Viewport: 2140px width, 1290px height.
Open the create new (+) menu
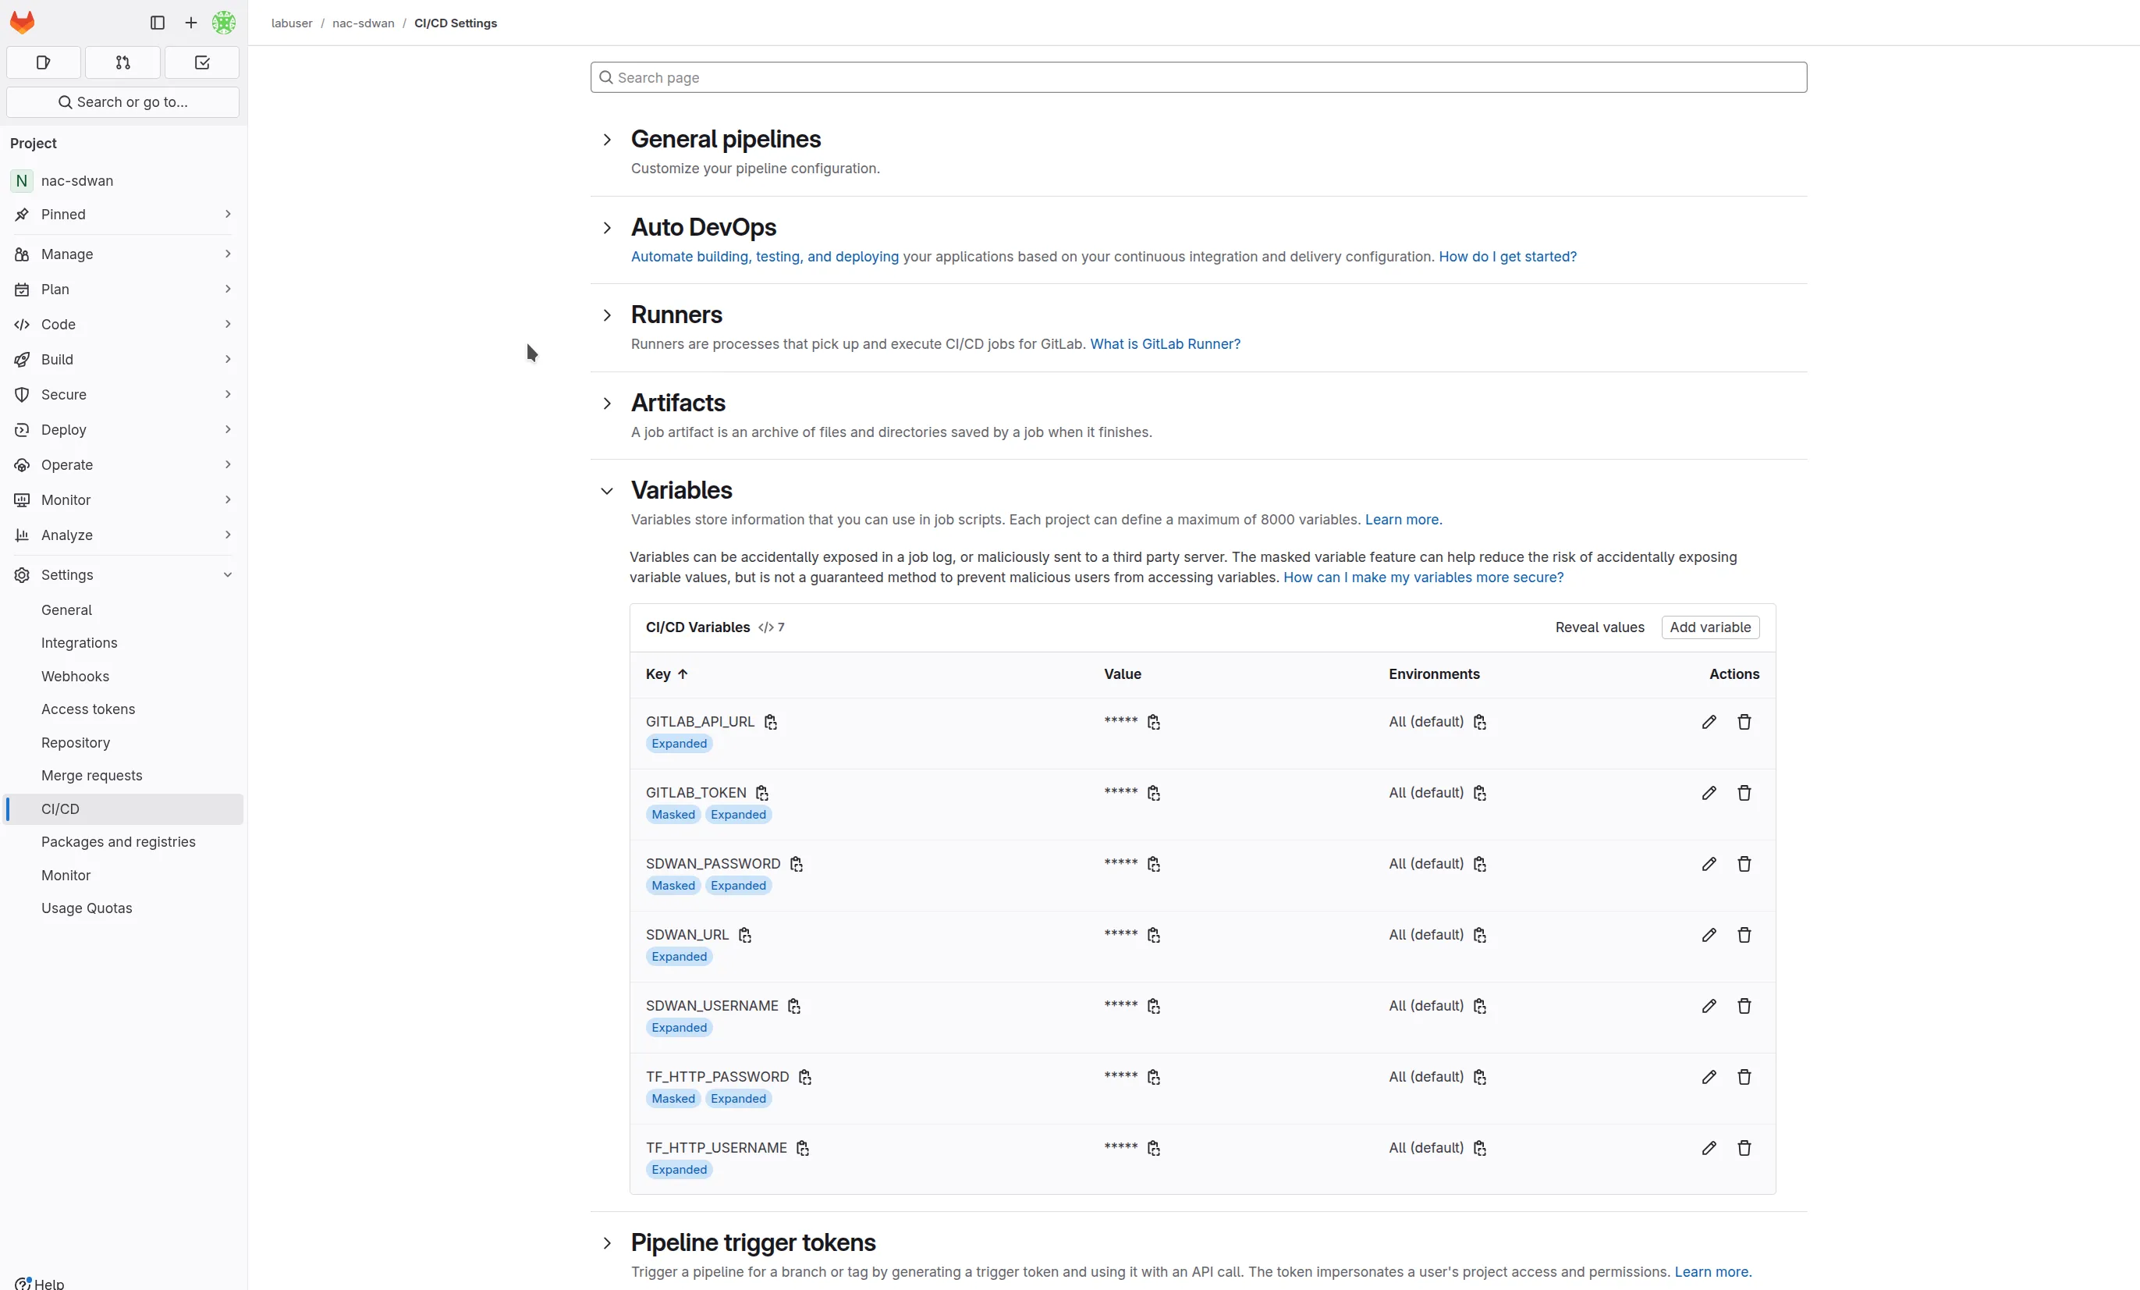click(190, 23)
